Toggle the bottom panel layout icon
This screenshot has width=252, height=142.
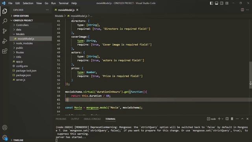(x=217, y=3)
